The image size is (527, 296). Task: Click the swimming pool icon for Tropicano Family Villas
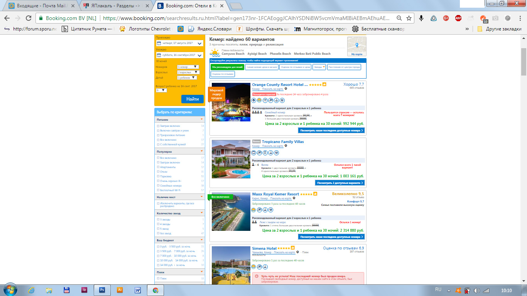coord(260,153)
